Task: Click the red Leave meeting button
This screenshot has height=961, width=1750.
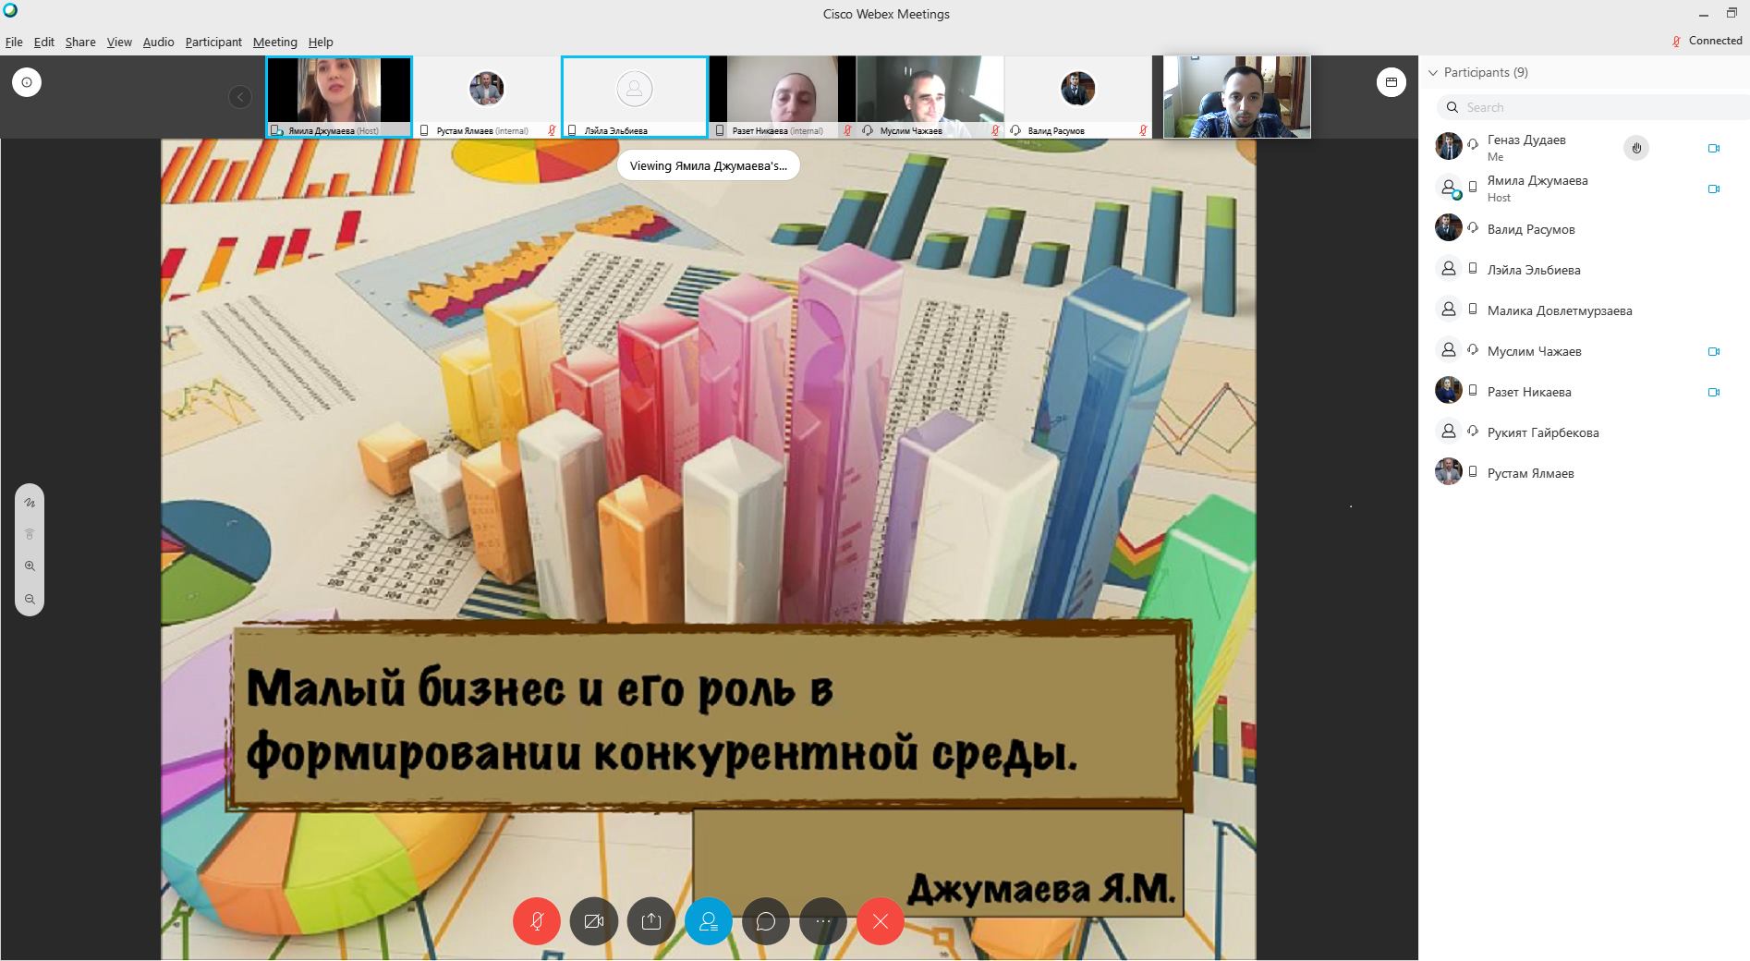Action: 881,921
